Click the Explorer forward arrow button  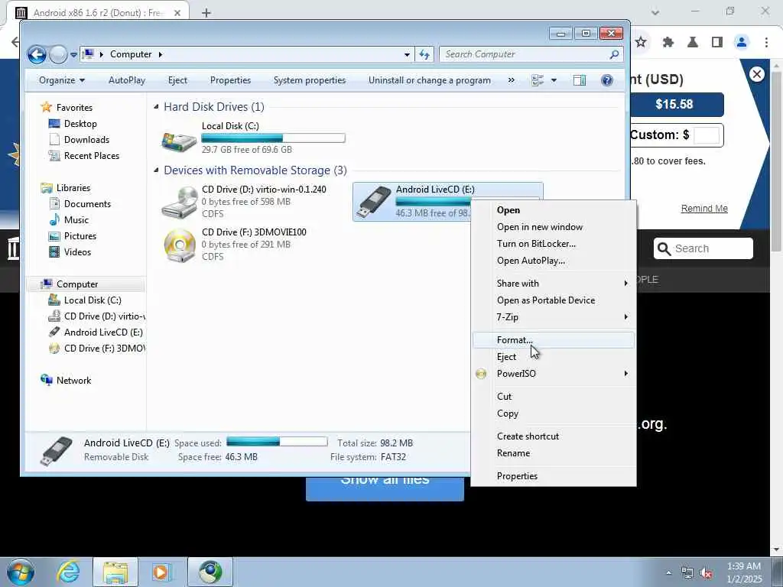58,54
